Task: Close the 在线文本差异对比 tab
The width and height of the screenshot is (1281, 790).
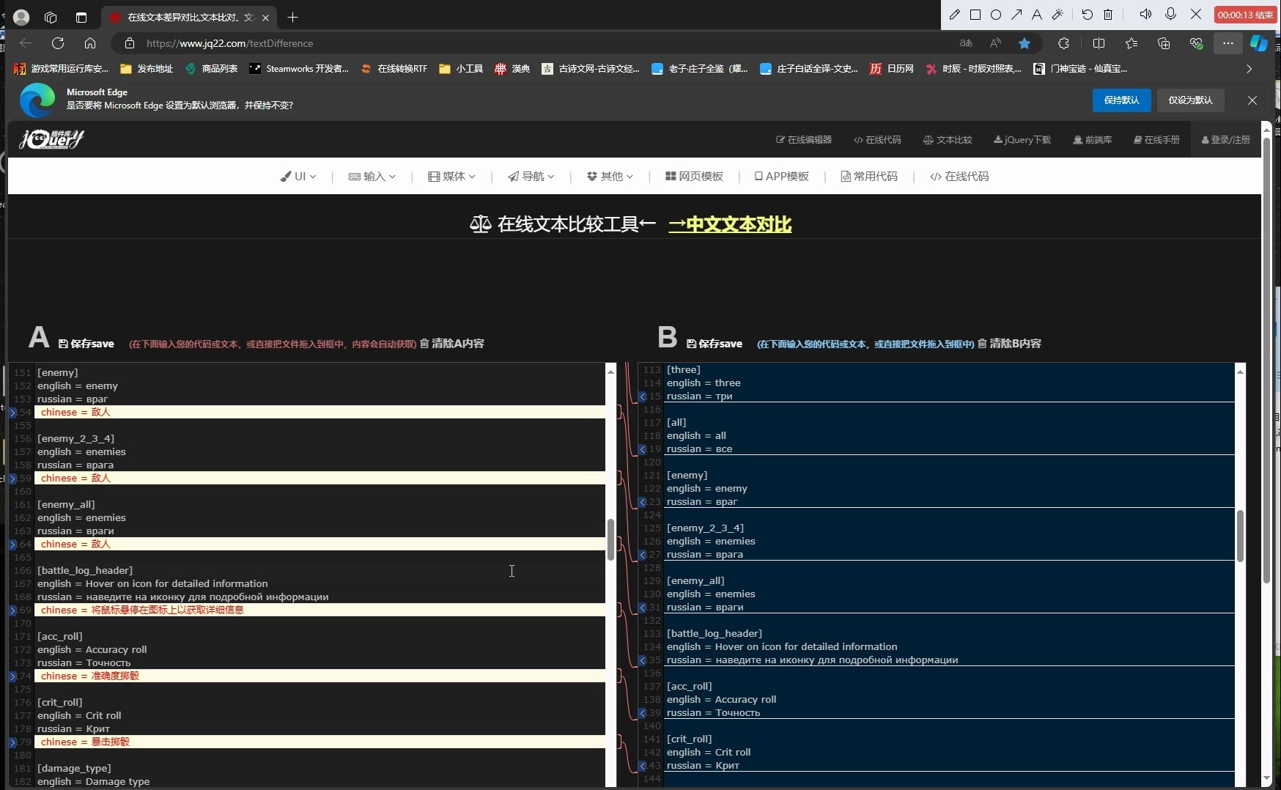Action: pos(265,17)
